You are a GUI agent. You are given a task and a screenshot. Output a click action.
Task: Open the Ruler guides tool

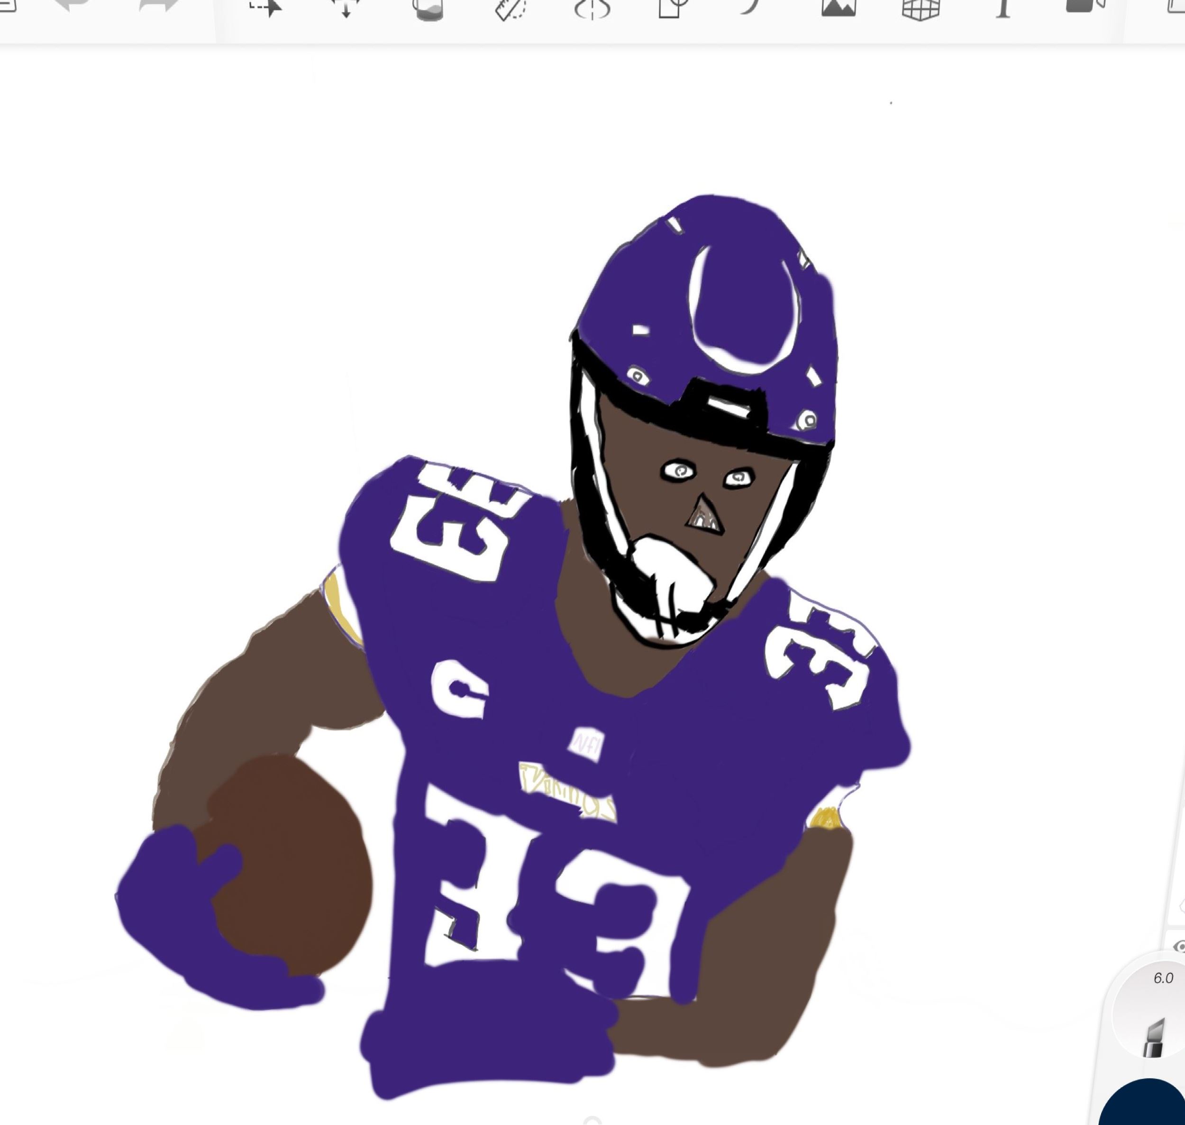(510, 9)
